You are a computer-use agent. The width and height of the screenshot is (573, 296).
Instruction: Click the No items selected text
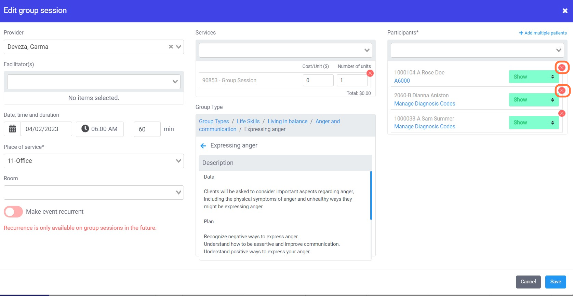point(94,98)
